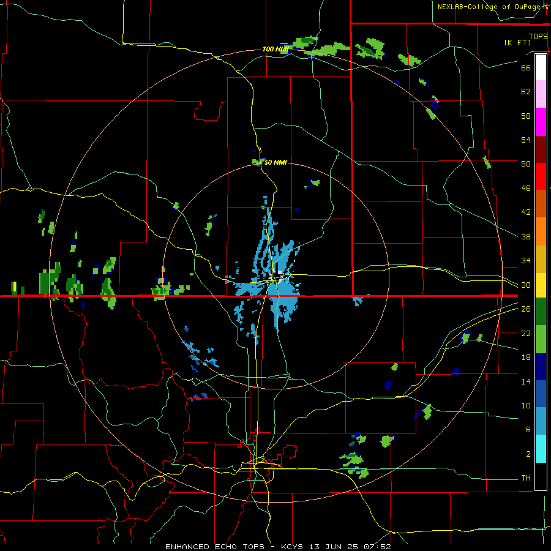
Task: Click the 10 legend value
Action: pyautogui.click(x=526, y=406)
